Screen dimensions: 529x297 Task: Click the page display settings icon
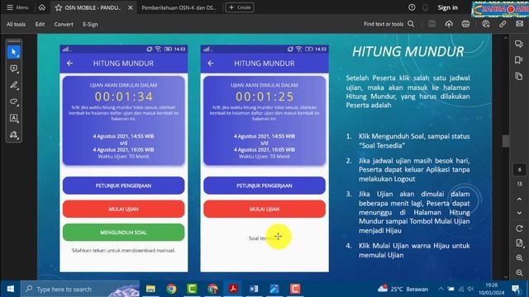[x=519, y=243]
